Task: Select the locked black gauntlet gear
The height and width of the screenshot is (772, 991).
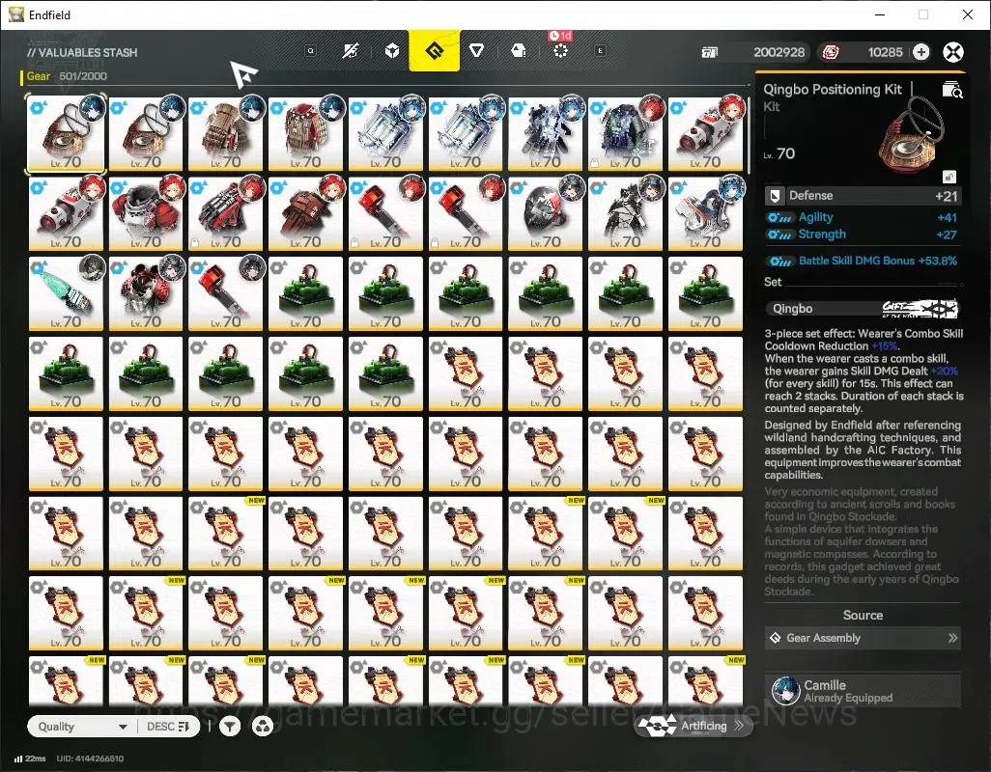Action: coord(226,213)
